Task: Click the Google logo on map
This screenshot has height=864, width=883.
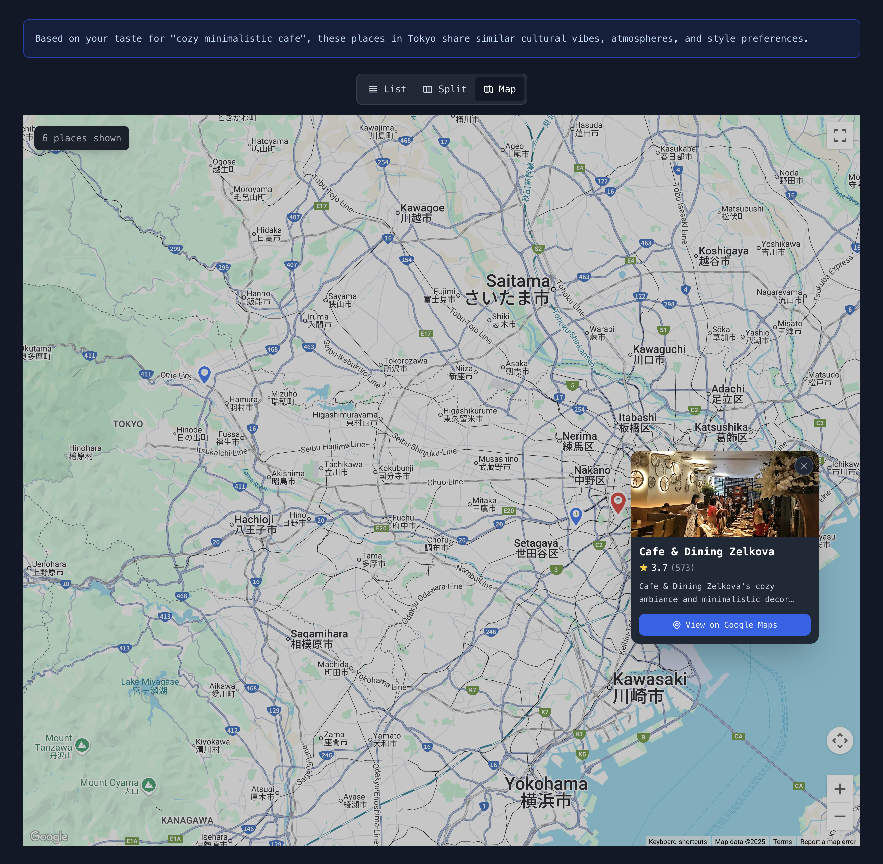Action: [49, 836]
